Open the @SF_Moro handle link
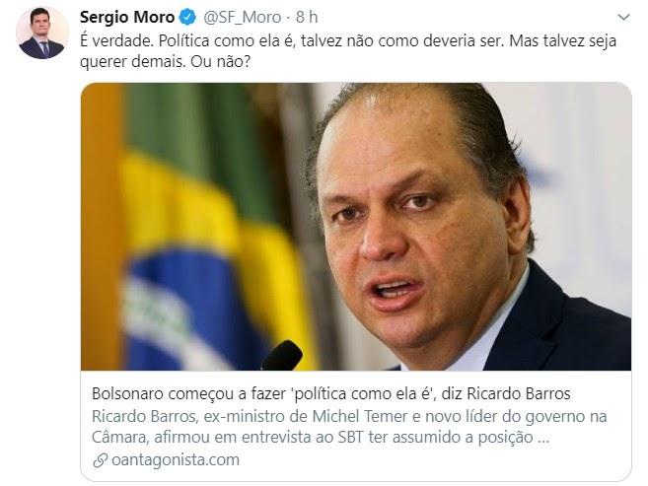This screenshot has width=648, height=486. [243, 18]
